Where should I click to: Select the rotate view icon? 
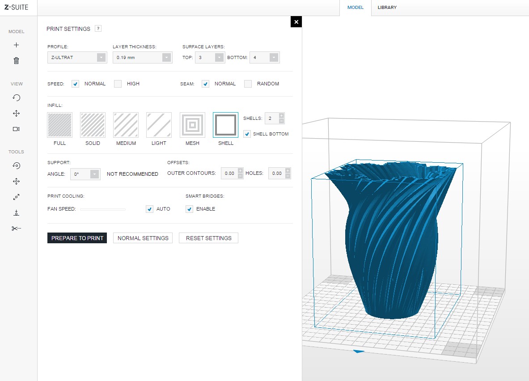click(17, 98)
